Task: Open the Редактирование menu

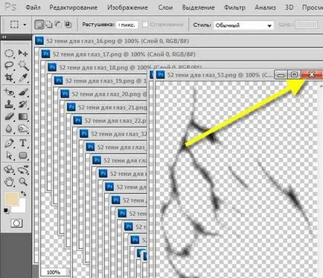Action: (x=74, y=7)
